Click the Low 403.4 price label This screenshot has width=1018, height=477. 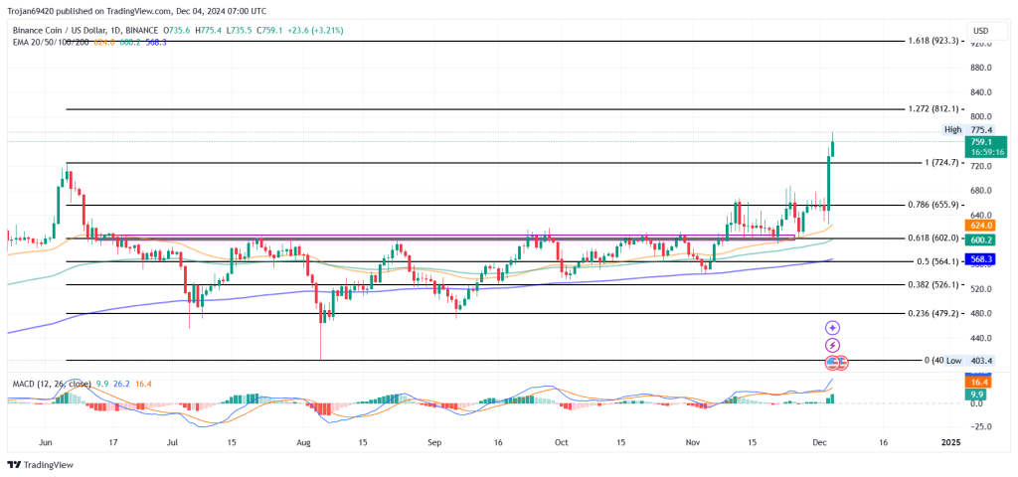point(968,360)
